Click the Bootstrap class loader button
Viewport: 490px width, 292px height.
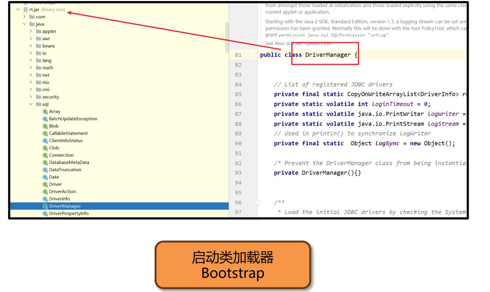click(233, 265)
